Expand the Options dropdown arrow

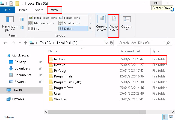pyautogui.click(x=127, y=30)
